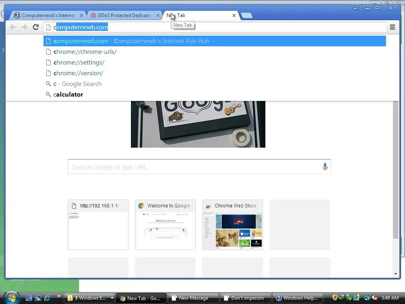This screenshot has height=304, width=405.
Task: Click the browser back arrow
Action: (x=13, y=27)
